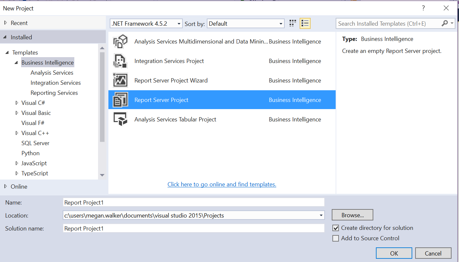Expand the Visual Basic node arrow
The width and height of the screenshot is (459, 262).
click(17, 113)
